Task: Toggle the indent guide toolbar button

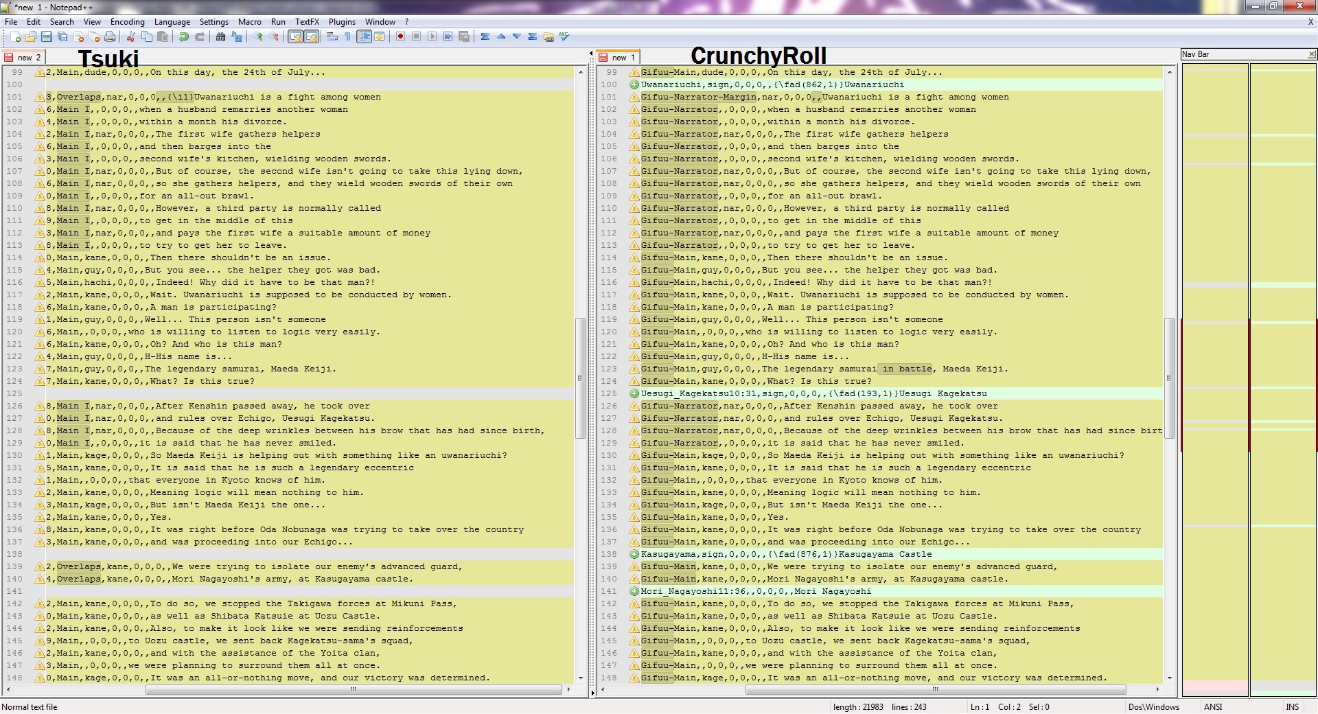Action: pos(364,37)
